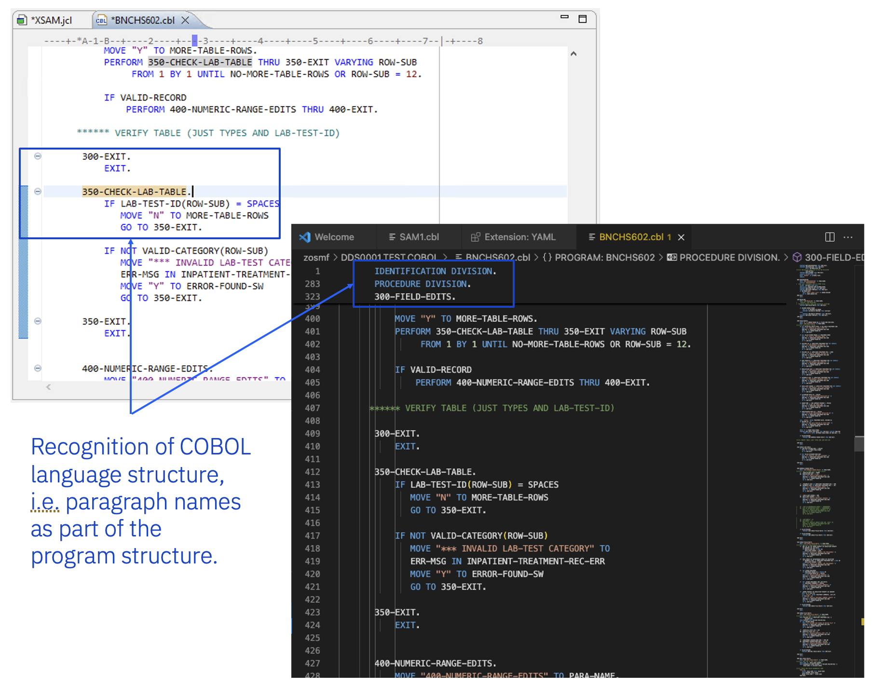
Task: Collapse the 350-CHECK-LAB-TABLE paragraph fold
Action: [38, 192]
